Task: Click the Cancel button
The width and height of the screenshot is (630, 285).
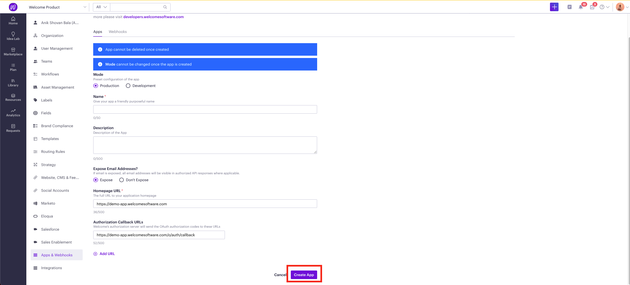Action: pyautogui.click(x=280, y=275)
